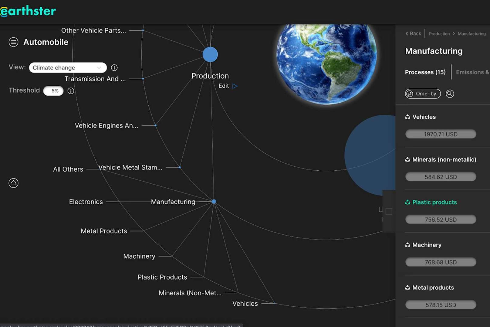The width and height of the screenshot is (490, 327).
Task: Switch to the Processes (15) tab
Action: click(x=425, y=72)
